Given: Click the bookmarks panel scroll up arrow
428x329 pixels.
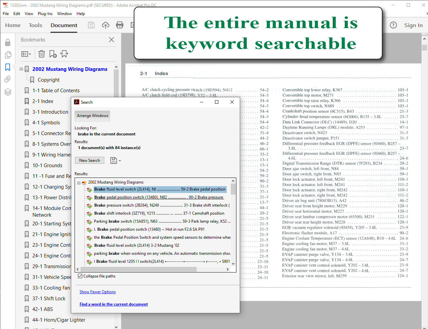Looking at the screenshot, I should point(116,67).
